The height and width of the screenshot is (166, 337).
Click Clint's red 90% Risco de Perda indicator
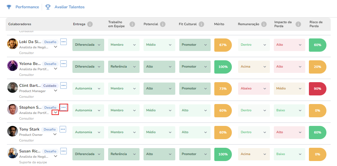click(x=317, y=89)
